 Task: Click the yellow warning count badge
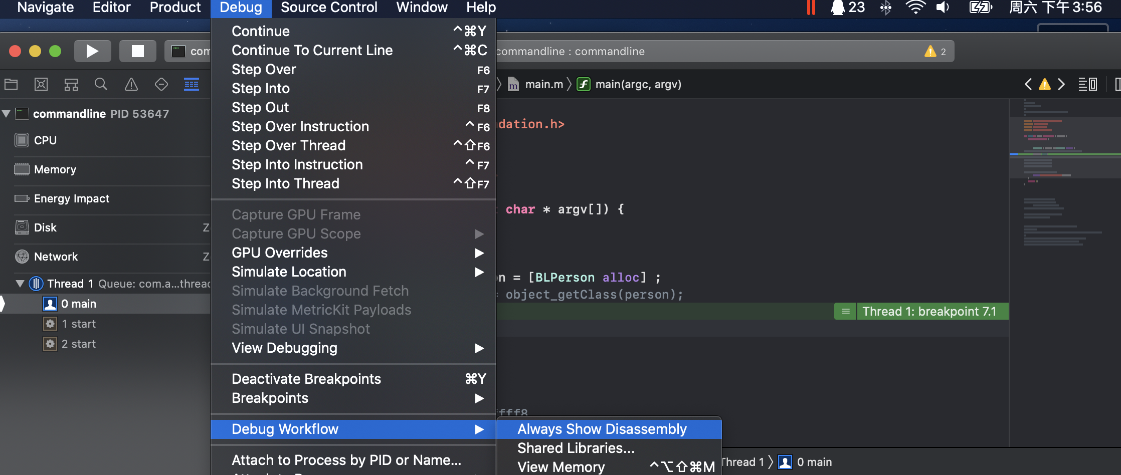(936, 52)
